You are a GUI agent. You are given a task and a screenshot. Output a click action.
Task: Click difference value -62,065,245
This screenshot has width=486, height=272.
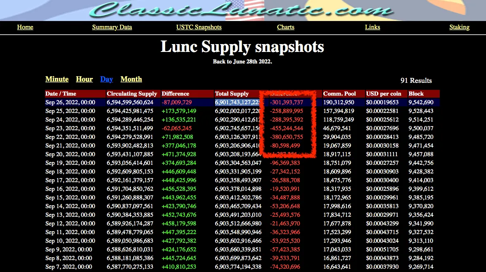177,129
